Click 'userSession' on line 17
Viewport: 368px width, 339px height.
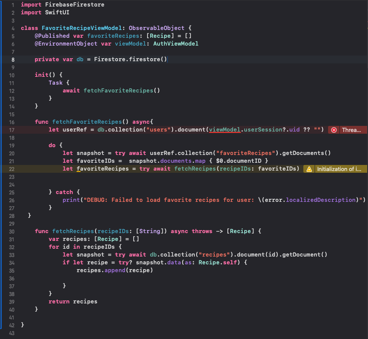click(x=263, y=130)
